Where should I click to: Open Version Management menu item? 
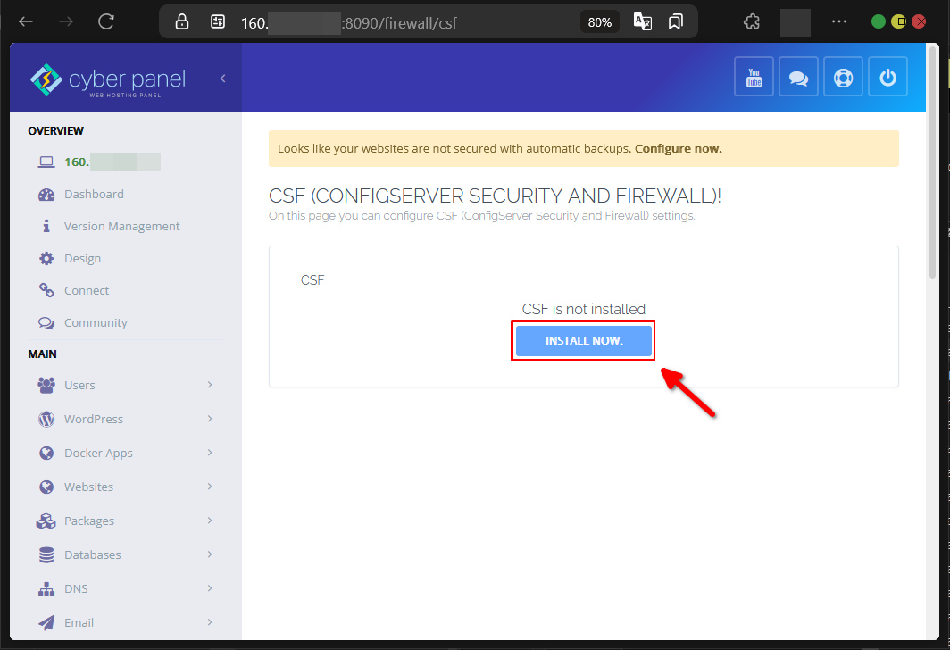pos(121,226)
